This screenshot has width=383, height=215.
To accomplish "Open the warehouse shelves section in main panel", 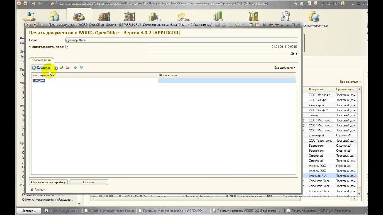I will tap(129, 17).
